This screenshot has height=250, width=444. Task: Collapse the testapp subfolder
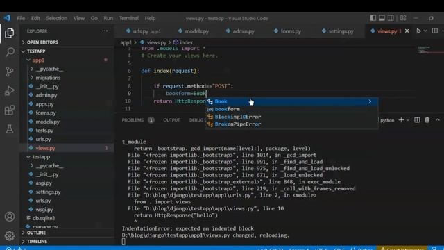click(28, 157)
